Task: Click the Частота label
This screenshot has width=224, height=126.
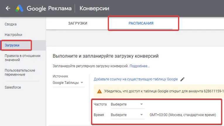Action: [x=100, y=104]
